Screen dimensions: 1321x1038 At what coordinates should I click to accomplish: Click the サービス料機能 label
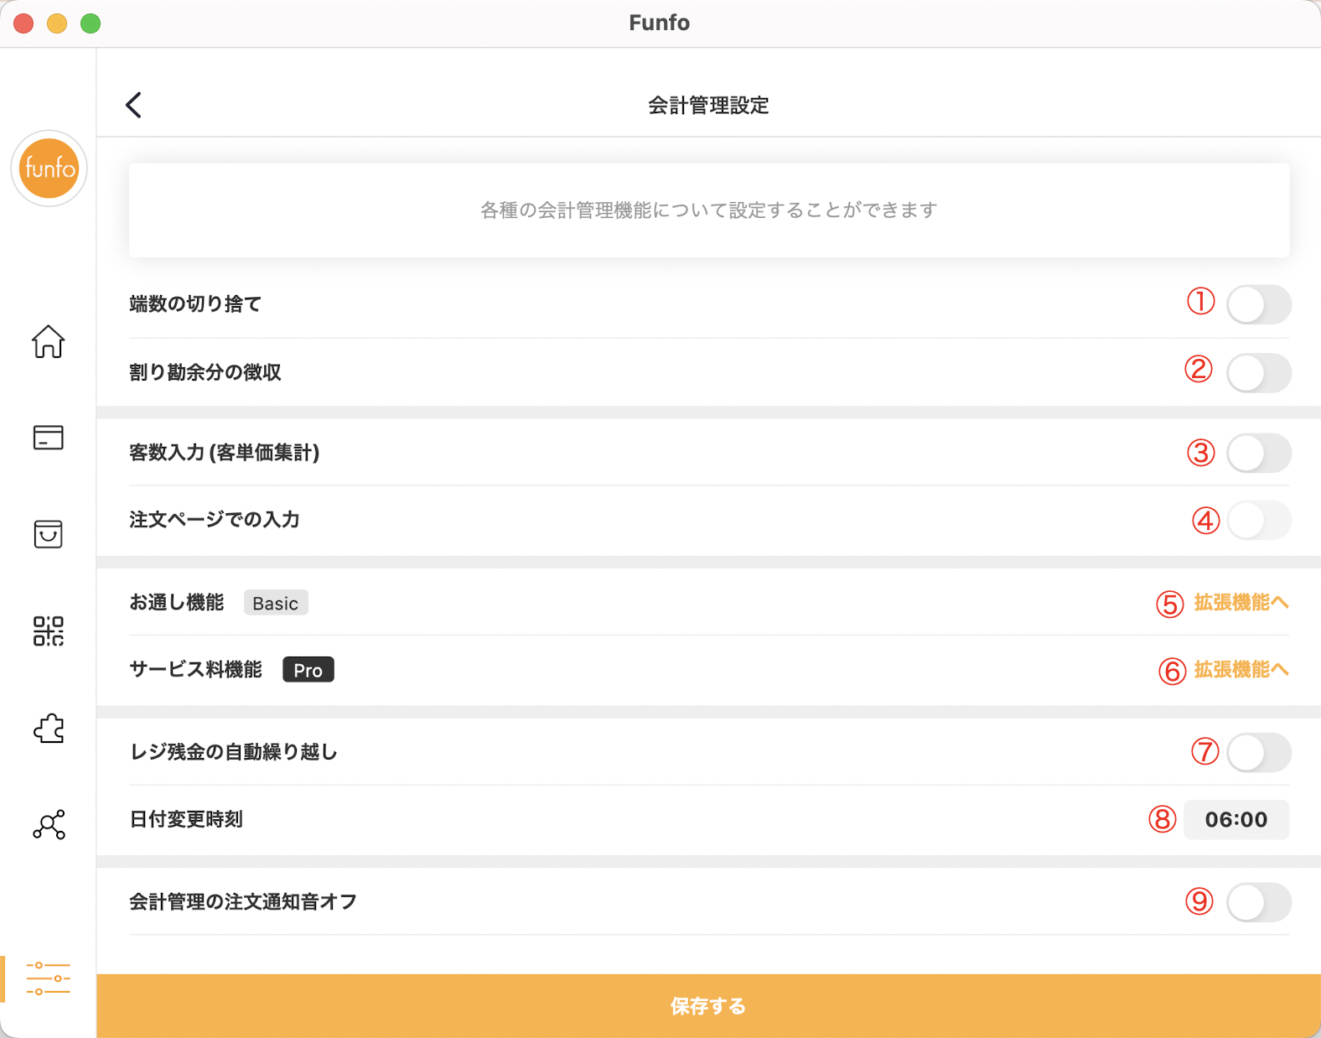[196, 669]
